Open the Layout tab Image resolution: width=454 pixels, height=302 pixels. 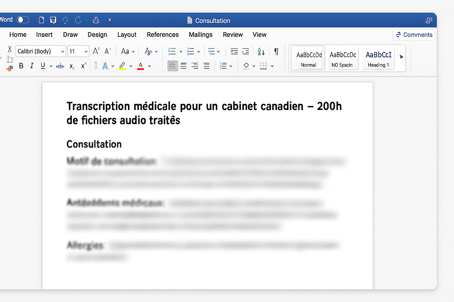coord(127,35)
